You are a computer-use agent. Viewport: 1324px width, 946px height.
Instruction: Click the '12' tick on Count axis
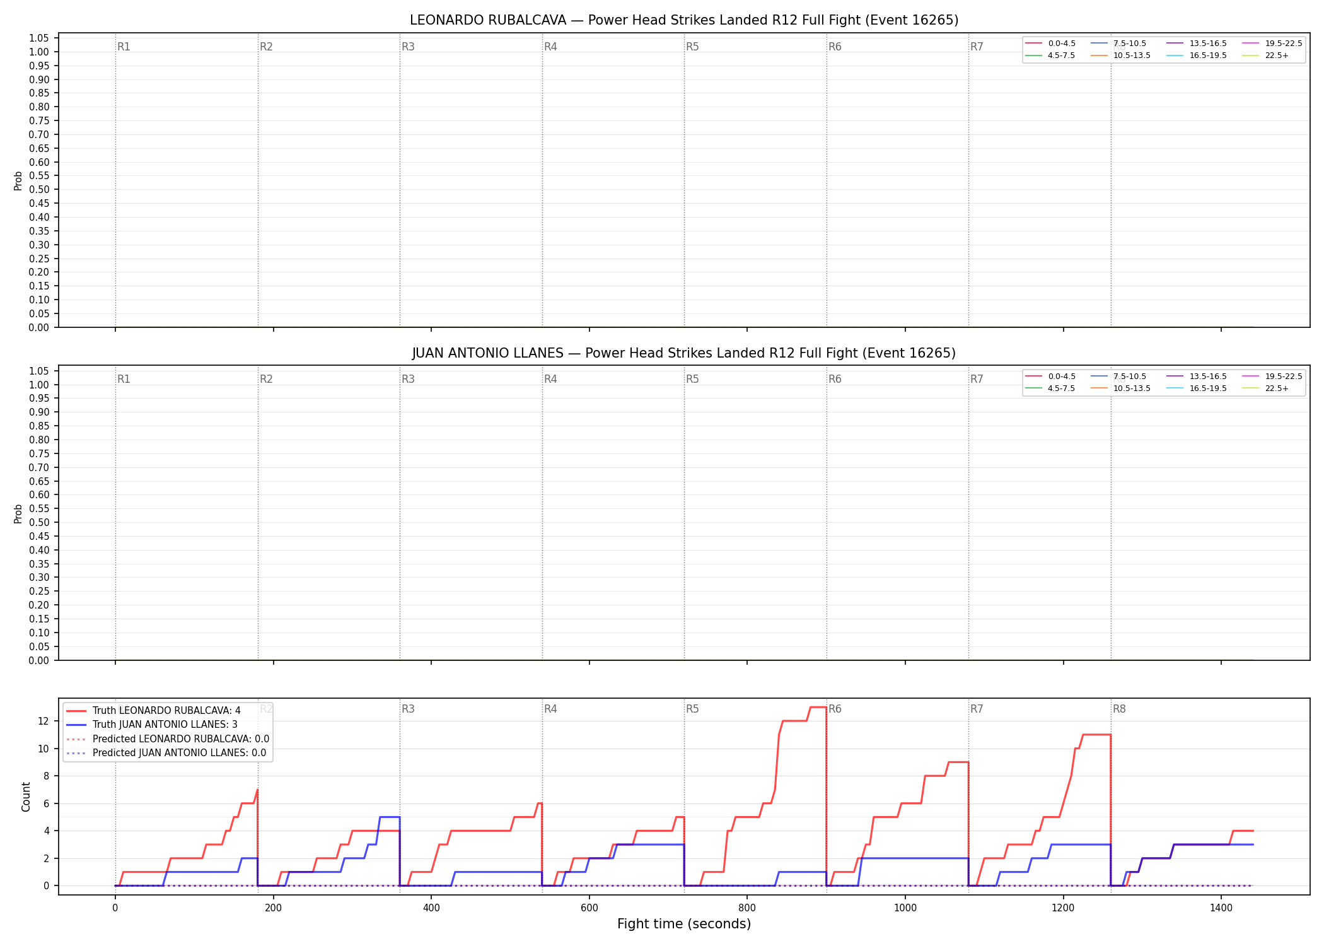[44, 721]
